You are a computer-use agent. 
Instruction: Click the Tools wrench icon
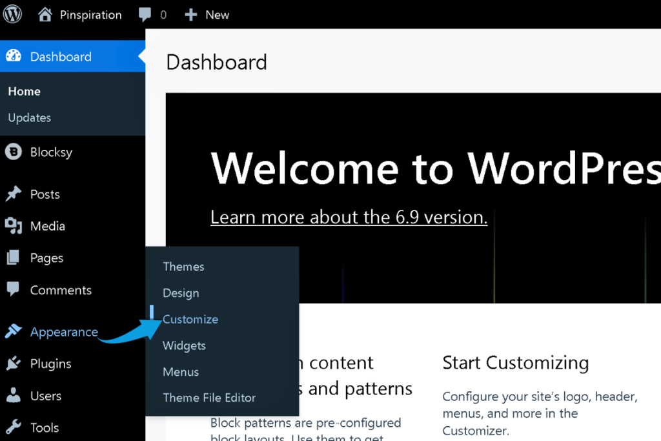14,427
